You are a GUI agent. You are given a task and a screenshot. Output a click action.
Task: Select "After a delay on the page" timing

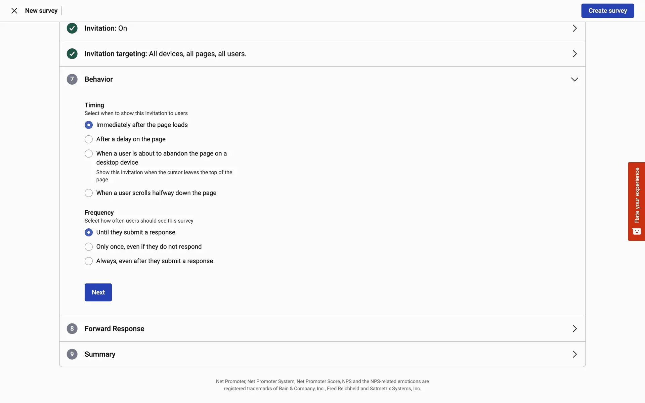pyautogui.click(x=89, y=139)
